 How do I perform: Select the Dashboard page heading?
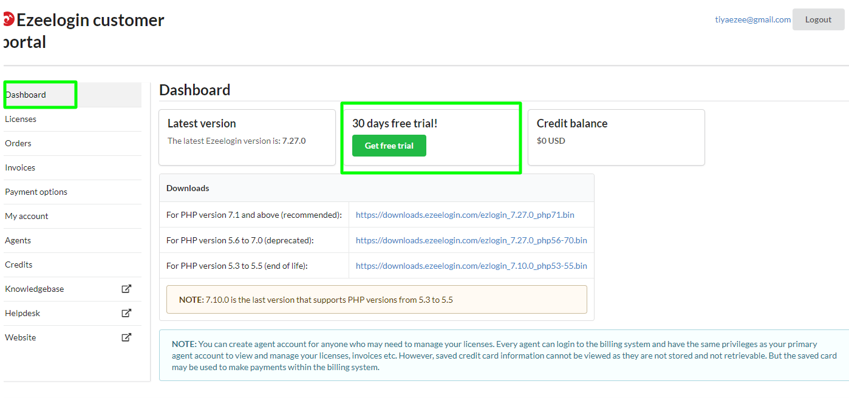click(x=195, y=90)
